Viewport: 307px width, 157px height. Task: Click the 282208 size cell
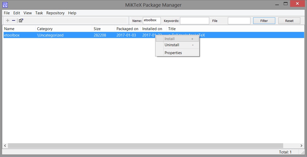tap(100, 35)
